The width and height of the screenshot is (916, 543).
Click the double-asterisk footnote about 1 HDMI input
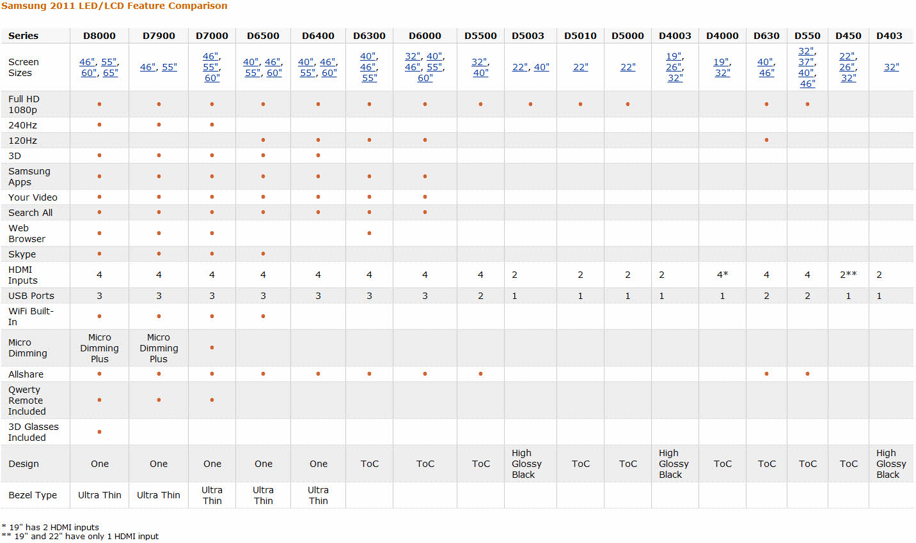point(80,536)
